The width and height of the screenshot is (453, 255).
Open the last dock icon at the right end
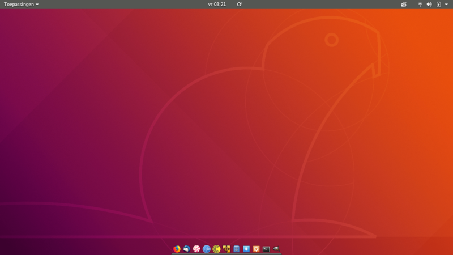276,249
